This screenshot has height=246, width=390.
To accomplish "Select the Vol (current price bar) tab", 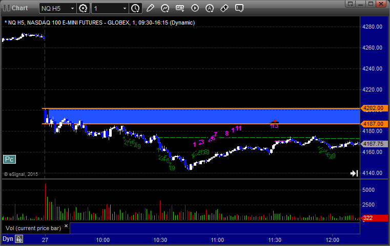I will (x=32, y=227).
